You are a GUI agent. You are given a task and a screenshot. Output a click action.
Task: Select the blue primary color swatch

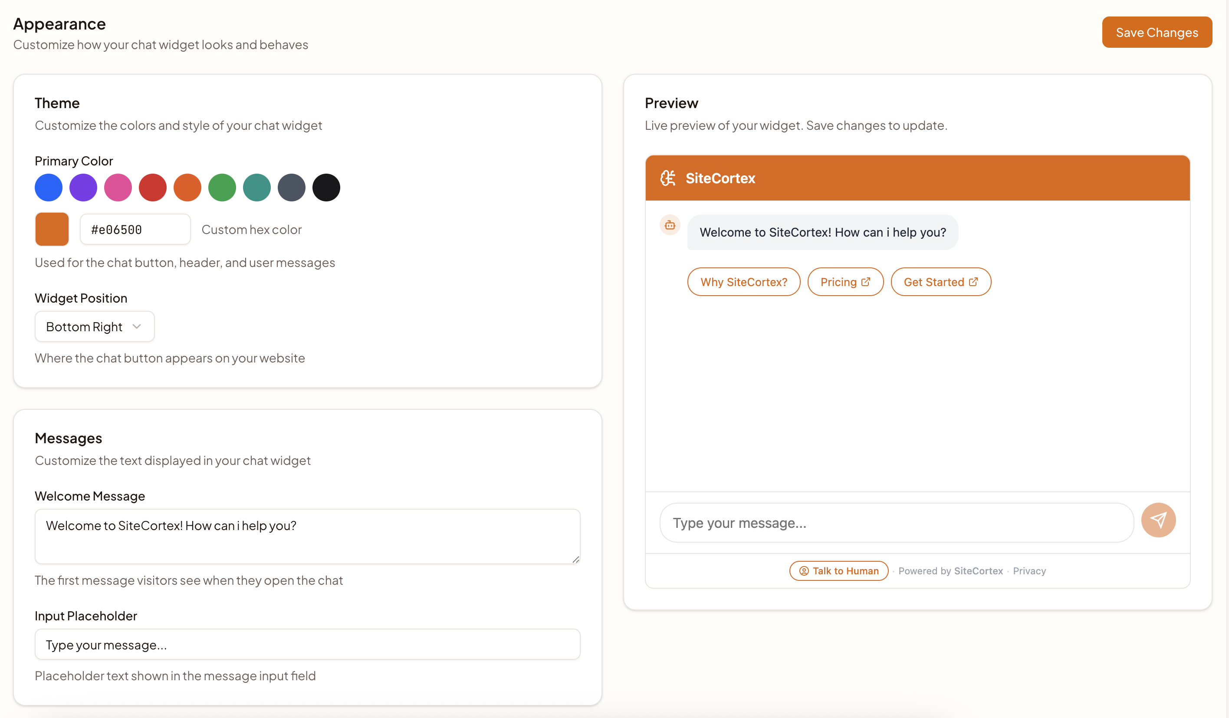click(x=48, y=187)
